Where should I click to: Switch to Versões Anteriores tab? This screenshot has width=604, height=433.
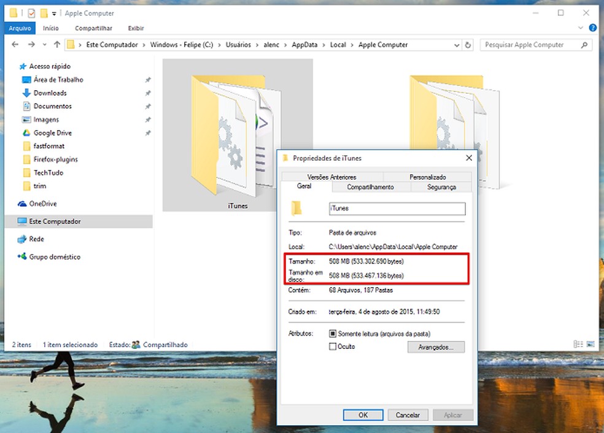coord(331,177)
